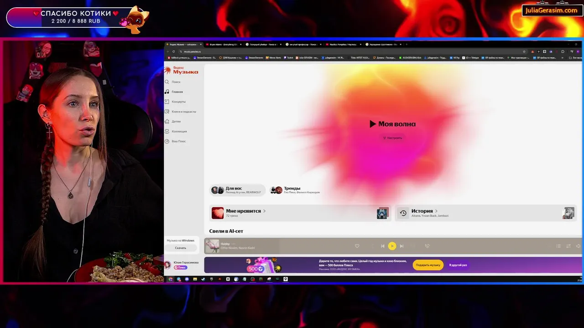Image resolution: width=584 pixels, height=328 pixels.
Task: Select the Тренды wave chip
Action: [295, 190]
